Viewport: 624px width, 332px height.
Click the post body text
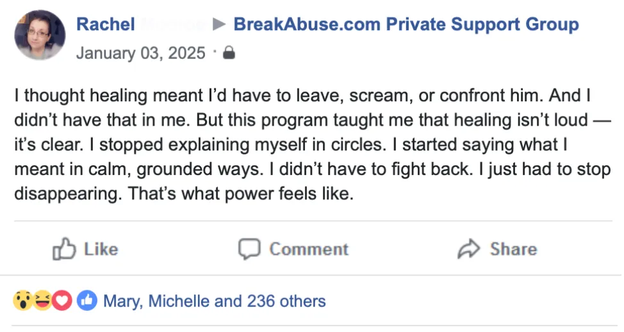point(313,144)
